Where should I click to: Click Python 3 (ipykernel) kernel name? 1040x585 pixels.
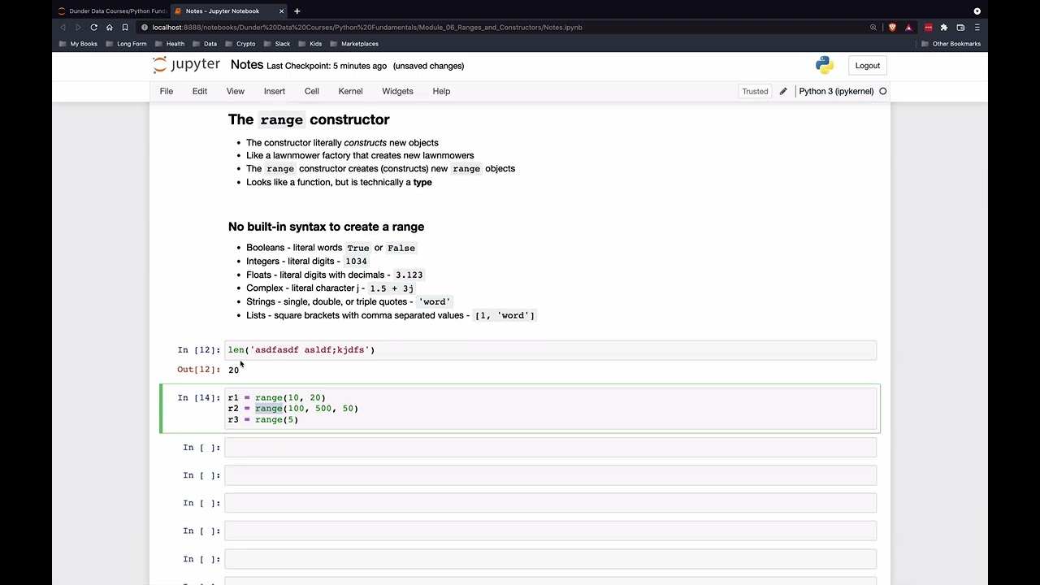pos(836,91)
